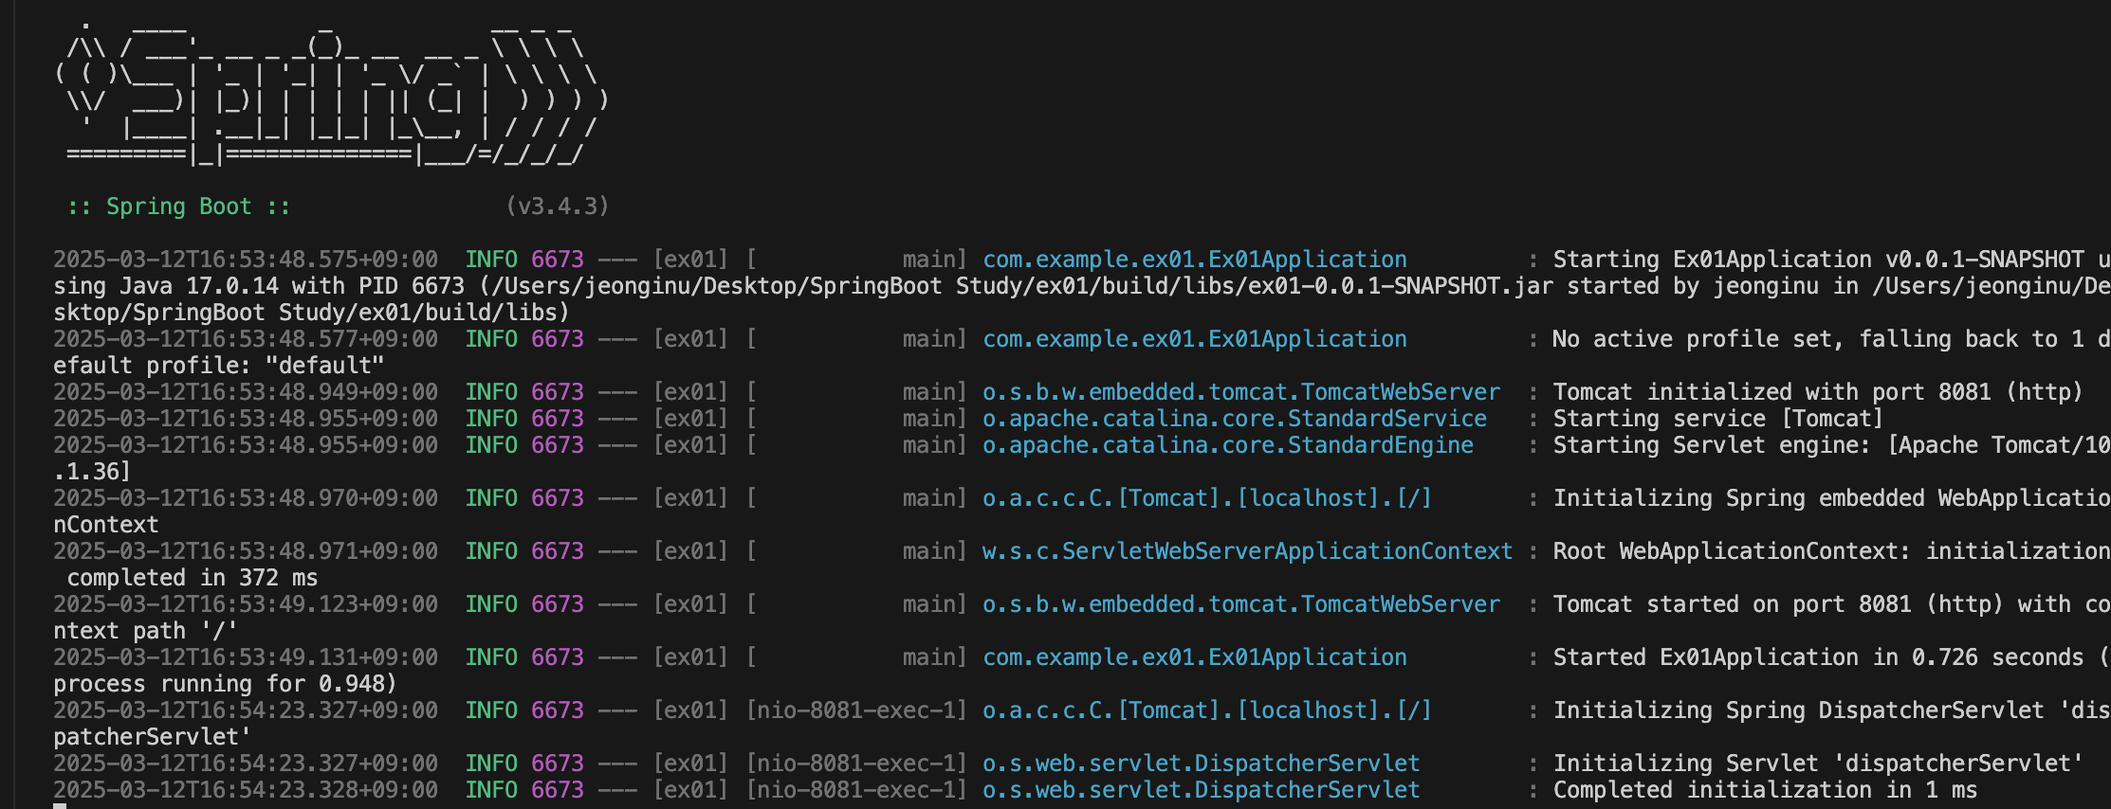Click 'Tomcat initialized with port 8081 (http)' message
Viewport: 2111px width, 809px height.
(1817, 392)
